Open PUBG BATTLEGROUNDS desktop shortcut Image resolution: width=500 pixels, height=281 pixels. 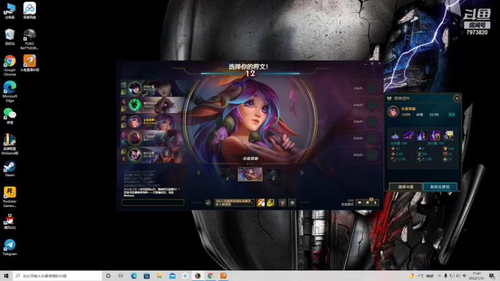29,39
